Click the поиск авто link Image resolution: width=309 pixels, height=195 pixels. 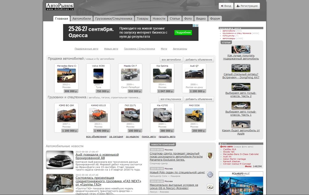coord(149,137)
